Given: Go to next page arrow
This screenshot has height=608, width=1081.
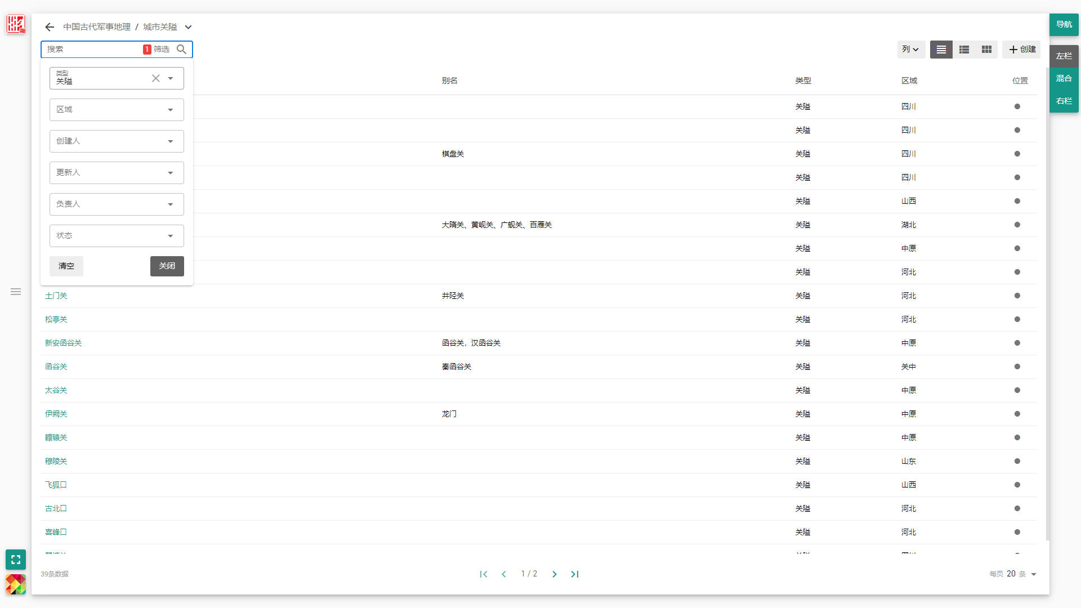Looking at the screenshot, I should click(554, 574).
